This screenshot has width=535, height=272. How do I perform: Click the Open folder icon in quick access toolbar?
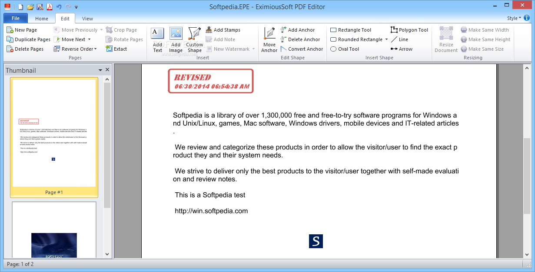point(30,7)
